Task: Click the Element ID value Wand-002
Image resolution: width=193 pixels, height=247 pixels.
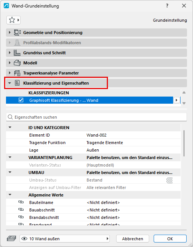Action: (x=97, y=135)
